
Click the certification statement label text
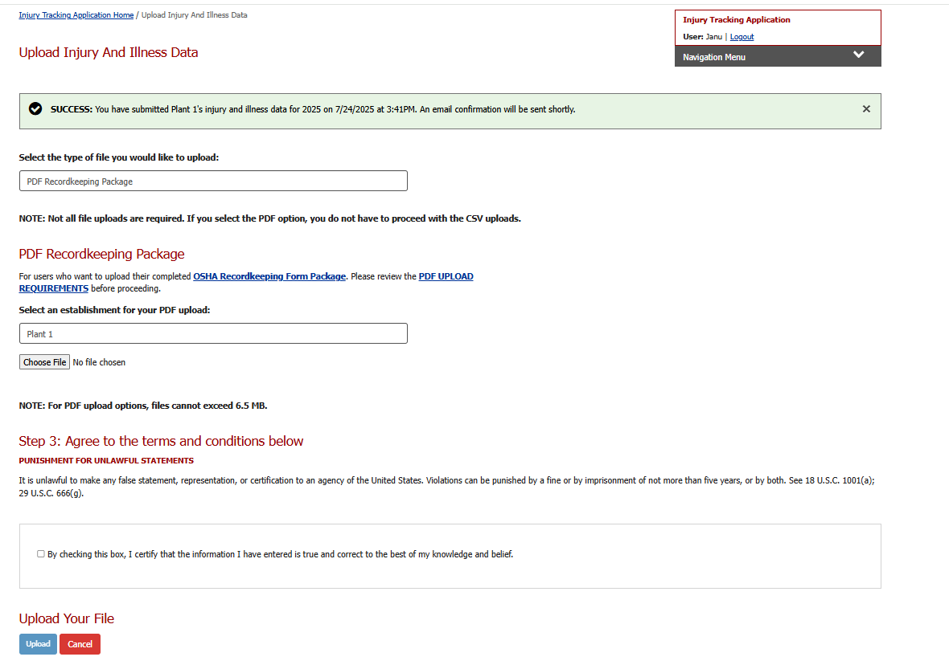[280, 554]
